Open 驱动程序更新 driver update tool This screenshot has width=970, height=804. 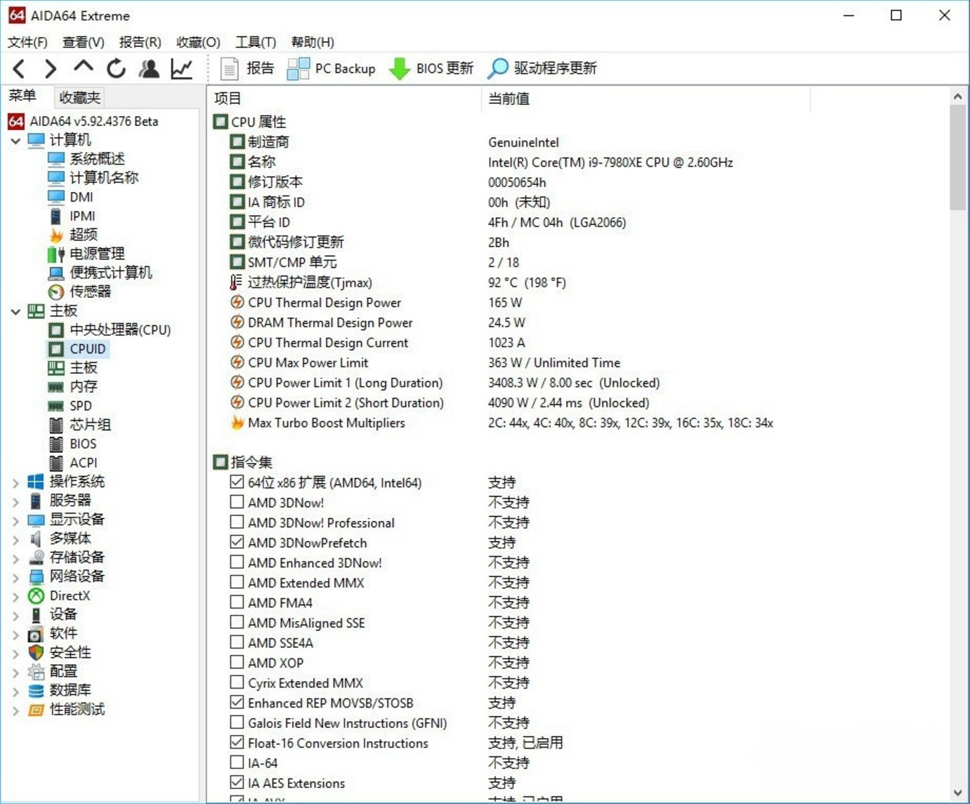(x=541, y=68)
